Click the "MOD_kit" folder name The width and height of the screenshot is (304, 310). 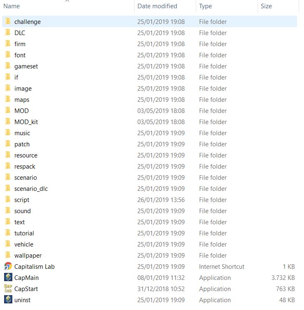[x=26, y=122]
